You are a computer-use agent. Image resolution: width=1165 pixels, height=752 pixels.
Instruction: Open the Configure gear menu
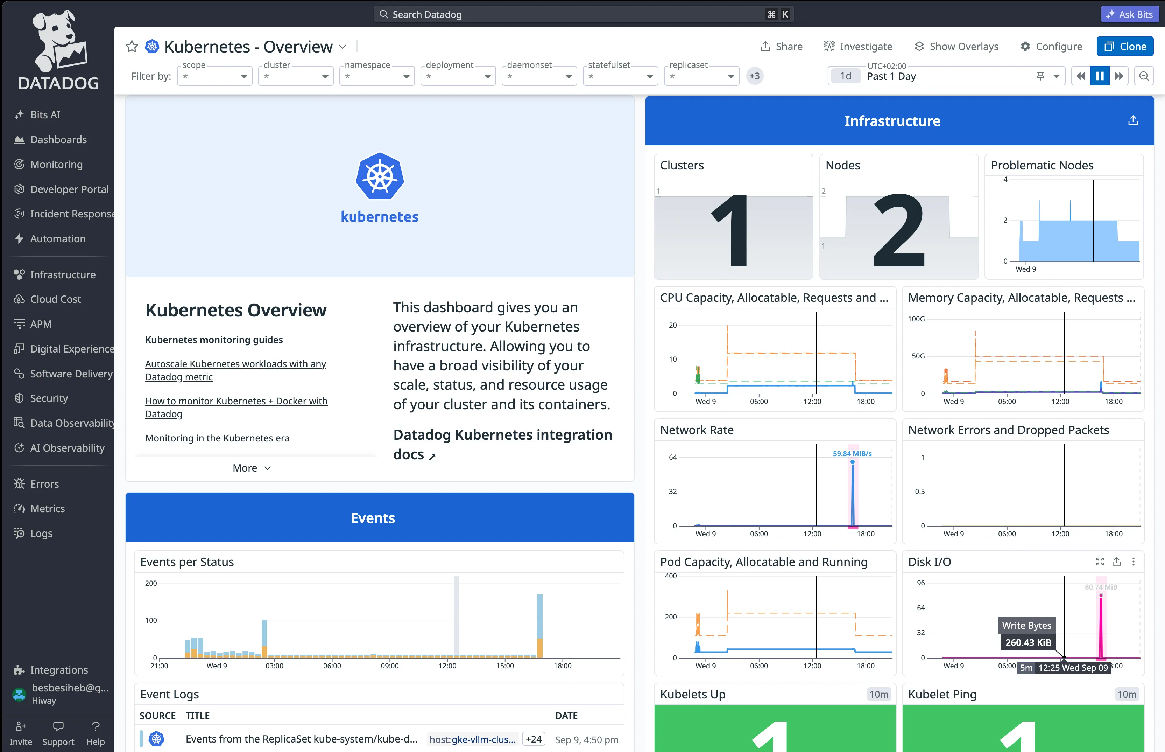(x=1051, y=47)
